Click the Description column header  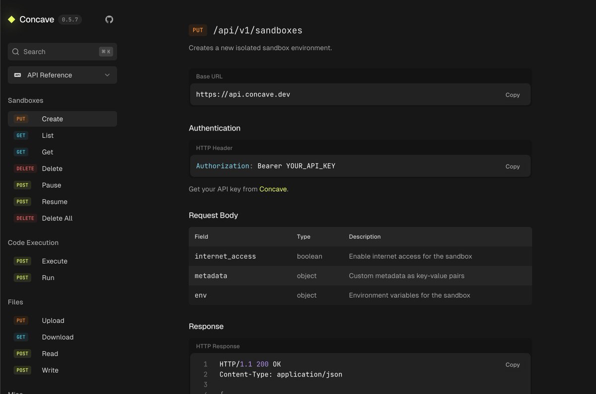[x=365, y=237]
